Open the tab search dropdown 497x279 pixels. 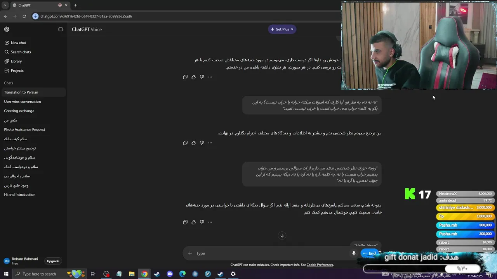tap(5, 5)
